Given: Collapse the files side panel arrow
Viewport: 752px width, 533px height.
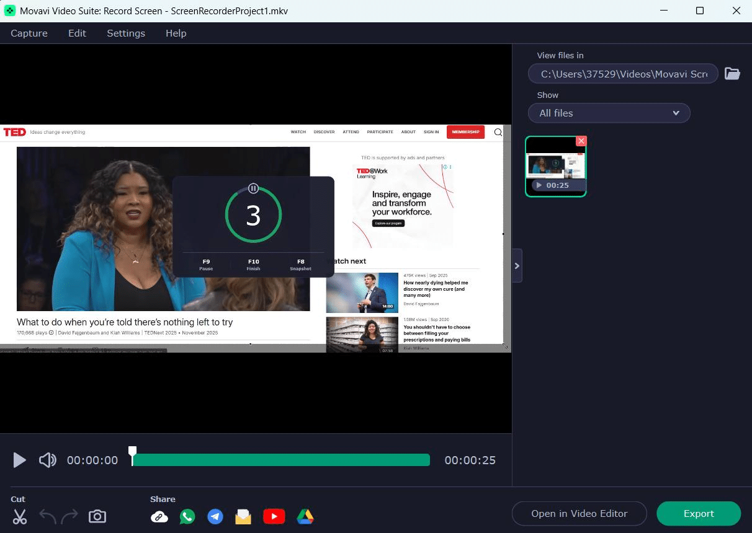Looking at the screenshot, I should pyautogui.click(x=517, y=266).
